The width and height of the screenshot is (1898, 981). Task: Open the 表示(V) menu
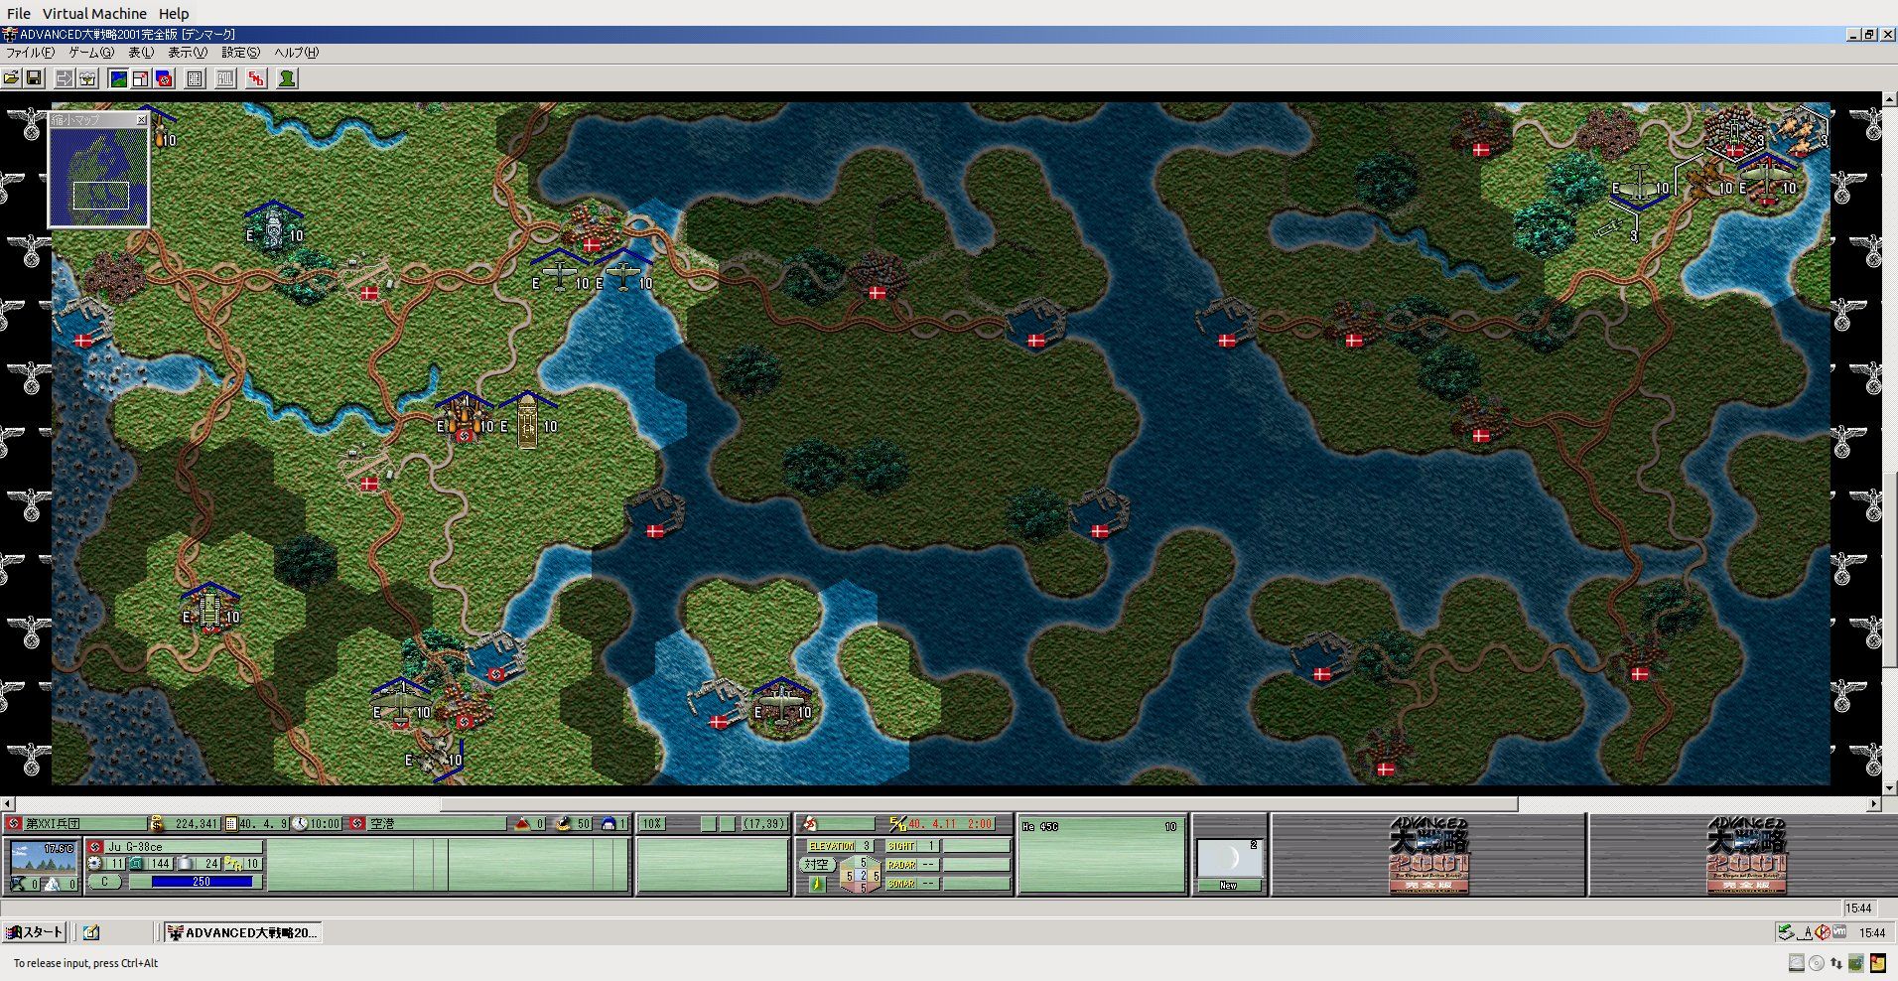188,53
